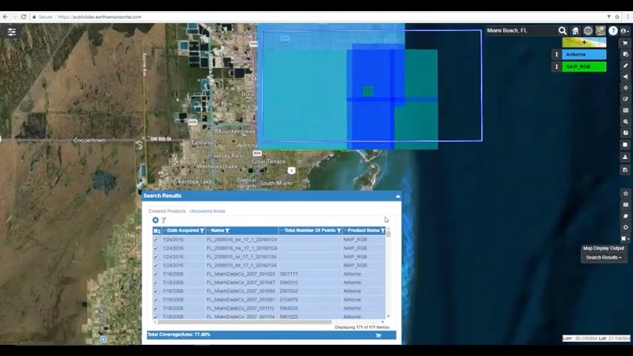Open the help question mark icon
Image resolution: width=633 pixels, height=356 pixels.
point(613,31)
